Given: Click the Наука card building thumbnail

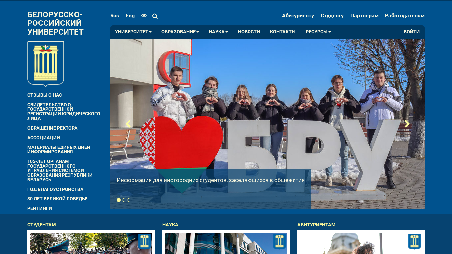Looking at the screenshot, I should pos(226,243).
